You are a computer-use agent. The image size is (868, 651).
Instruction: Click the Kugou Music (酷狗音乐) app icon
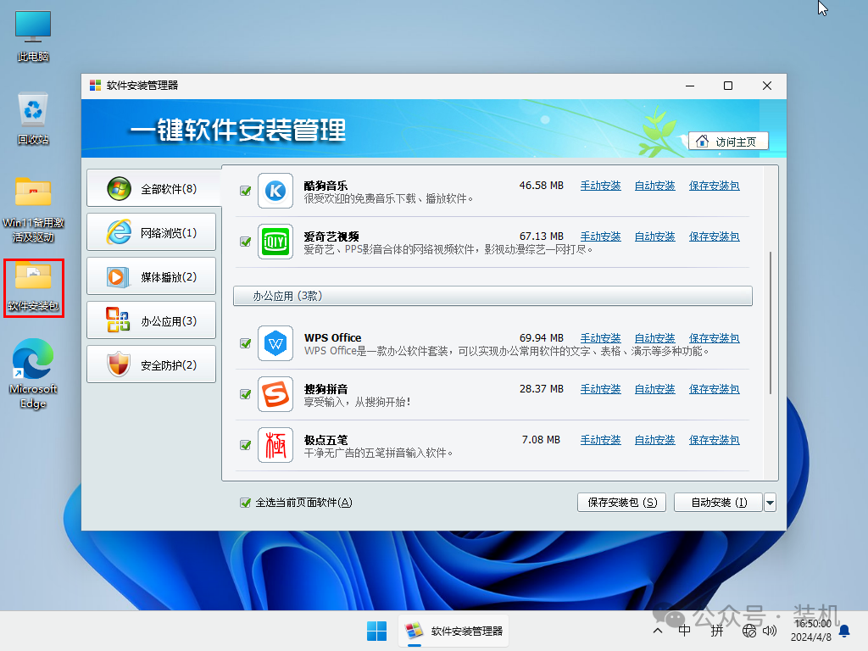click(275, 191)
